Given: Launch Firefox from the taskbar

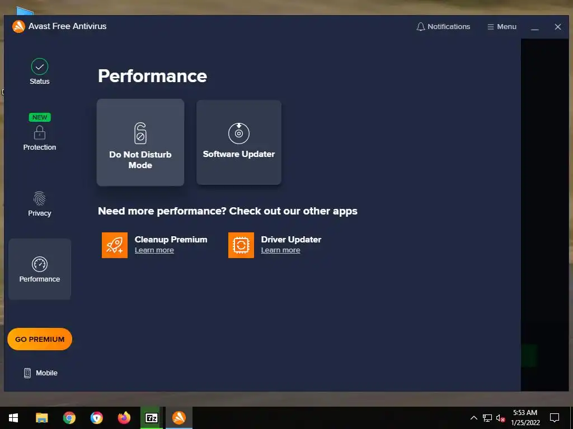Looking at the screenshot, I should pyautogui.click(x=124, y=418).
